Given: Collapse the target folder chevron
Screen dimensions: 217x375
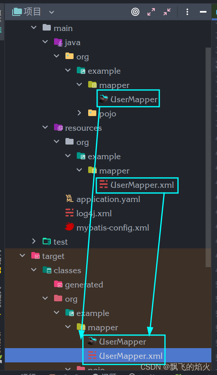Looking at the screenshot, I should point(22,255).
